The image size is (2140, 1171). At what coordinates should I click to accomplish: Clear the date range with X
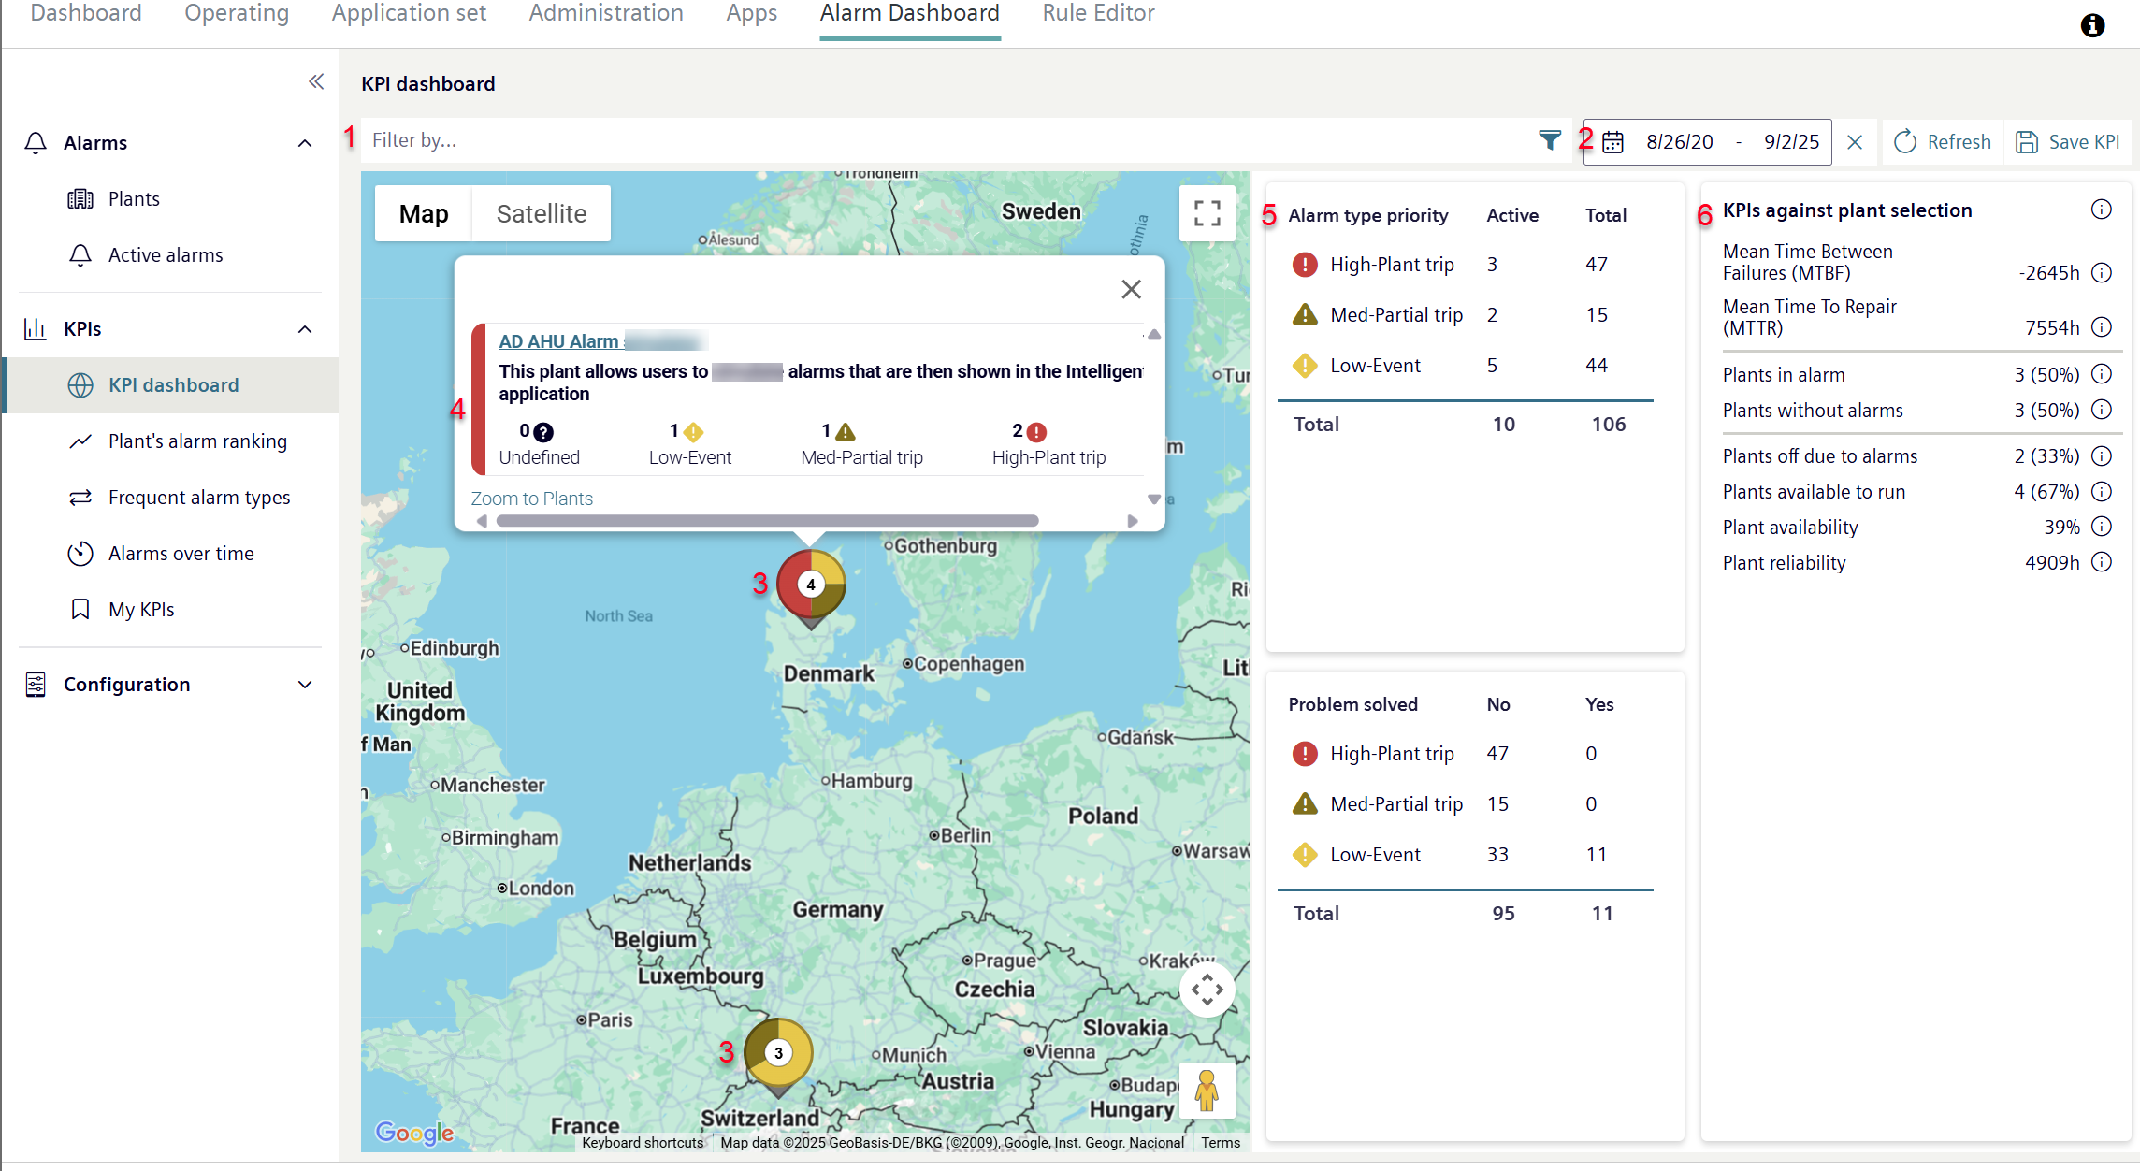point(1855,142)
